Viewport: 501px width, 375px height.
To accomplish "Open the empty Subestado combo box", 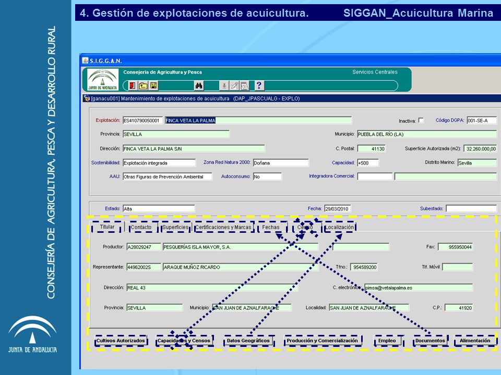I will pos(471,209).
